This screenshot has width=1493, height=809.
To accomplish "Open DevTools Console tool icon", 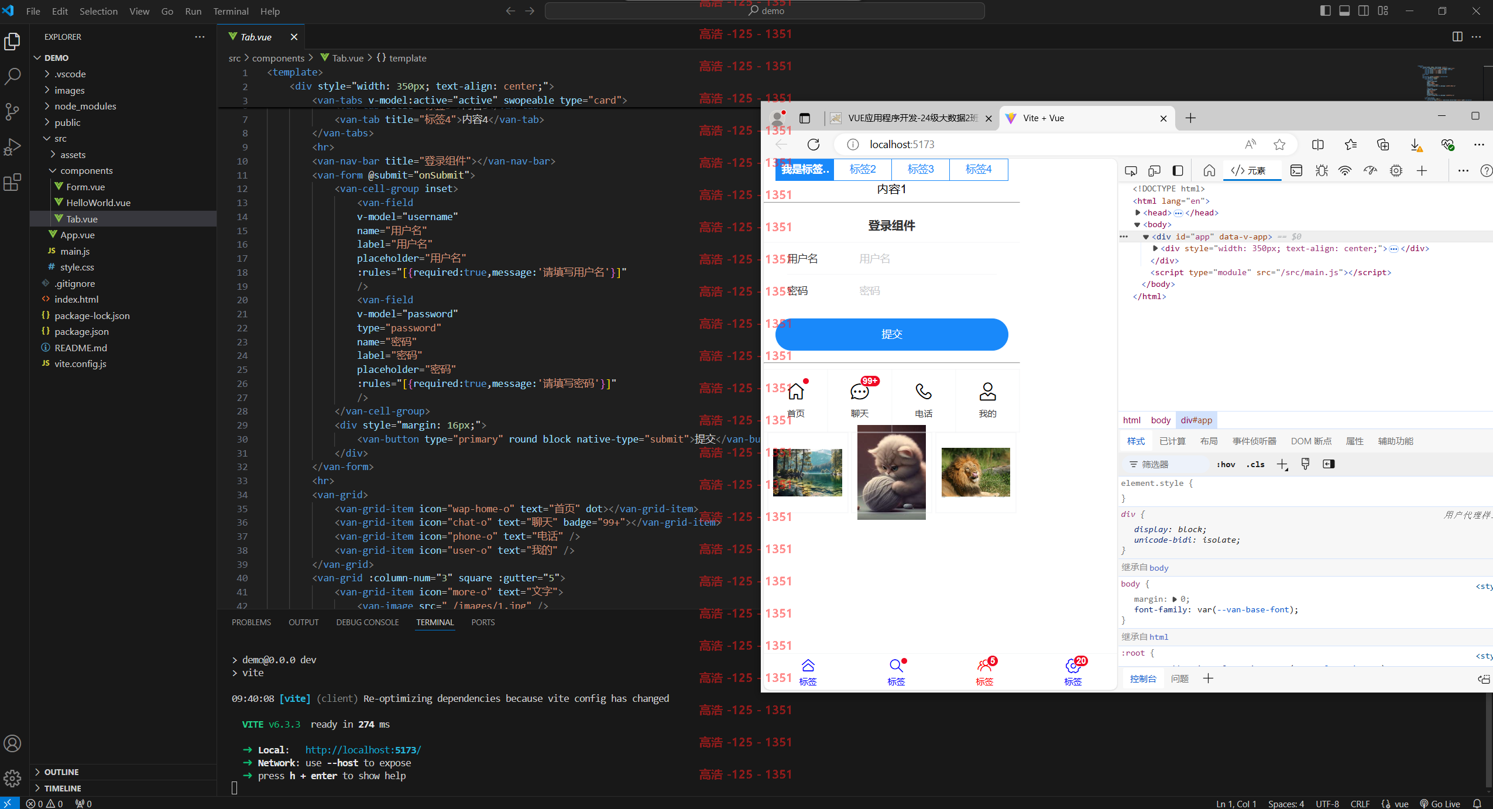I will tap(1296, 170).
